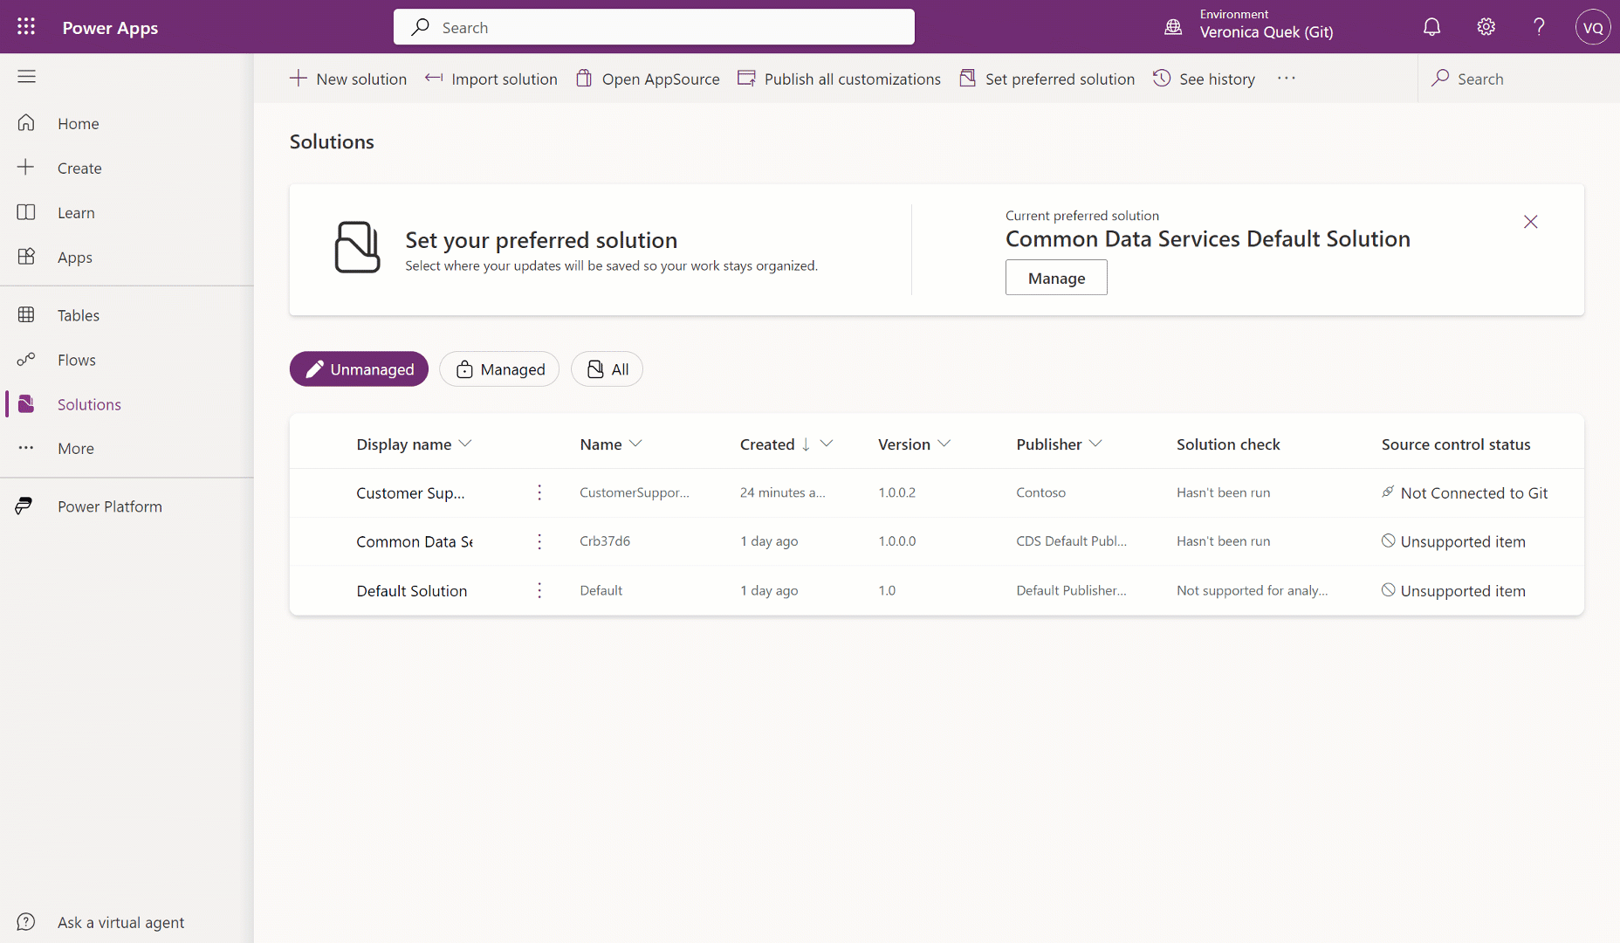Show All solutions filter pill
This screenshot has height=943, width=1620.
(x=607, y=369)
